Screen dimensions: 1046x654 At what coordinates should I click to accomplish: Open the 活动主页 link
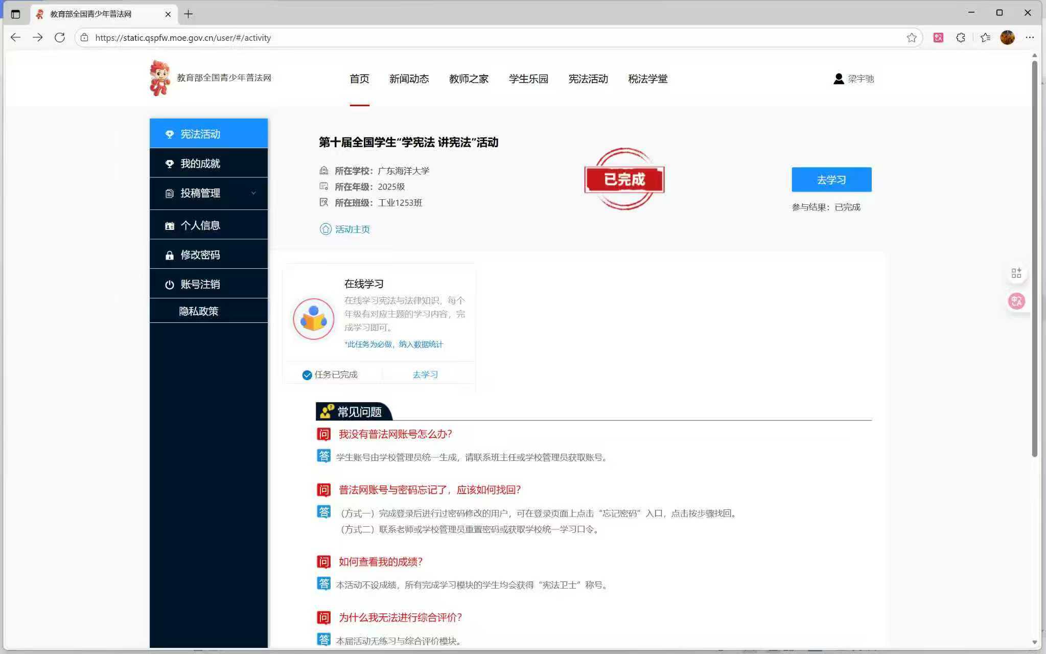pyautogui.click(x=352, y=229)
